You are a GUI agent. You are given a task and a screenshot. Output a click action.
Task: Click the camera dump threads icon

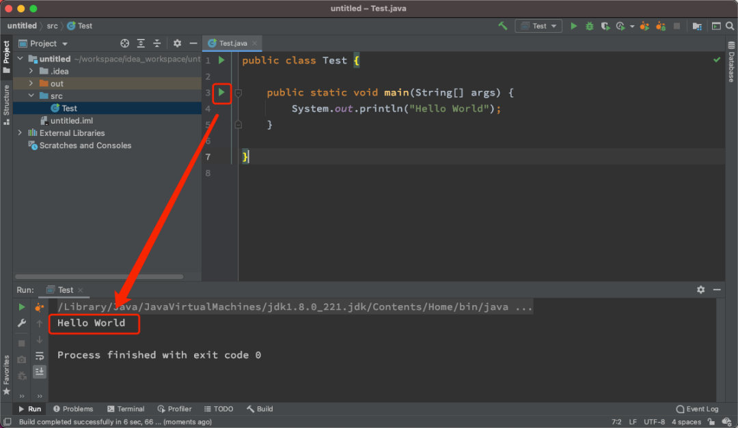click(x=22, y=360)
